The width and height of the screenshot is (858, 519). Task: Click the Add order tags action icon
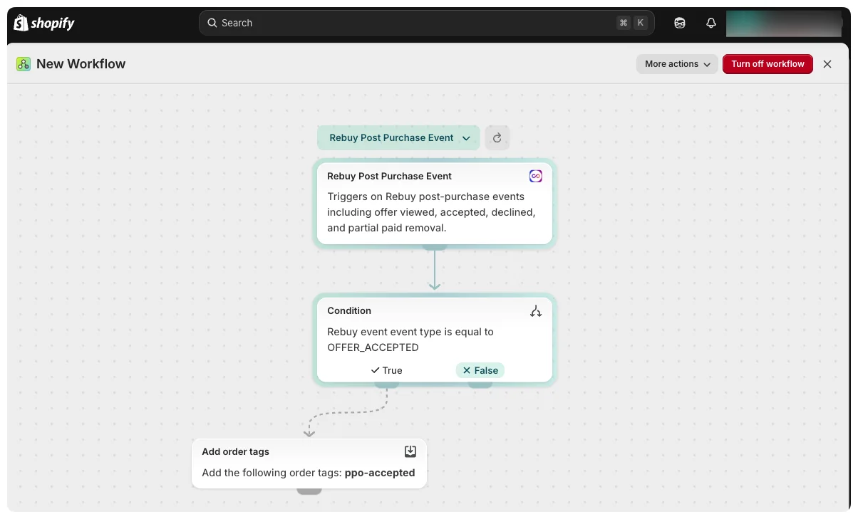click(410, 451)
